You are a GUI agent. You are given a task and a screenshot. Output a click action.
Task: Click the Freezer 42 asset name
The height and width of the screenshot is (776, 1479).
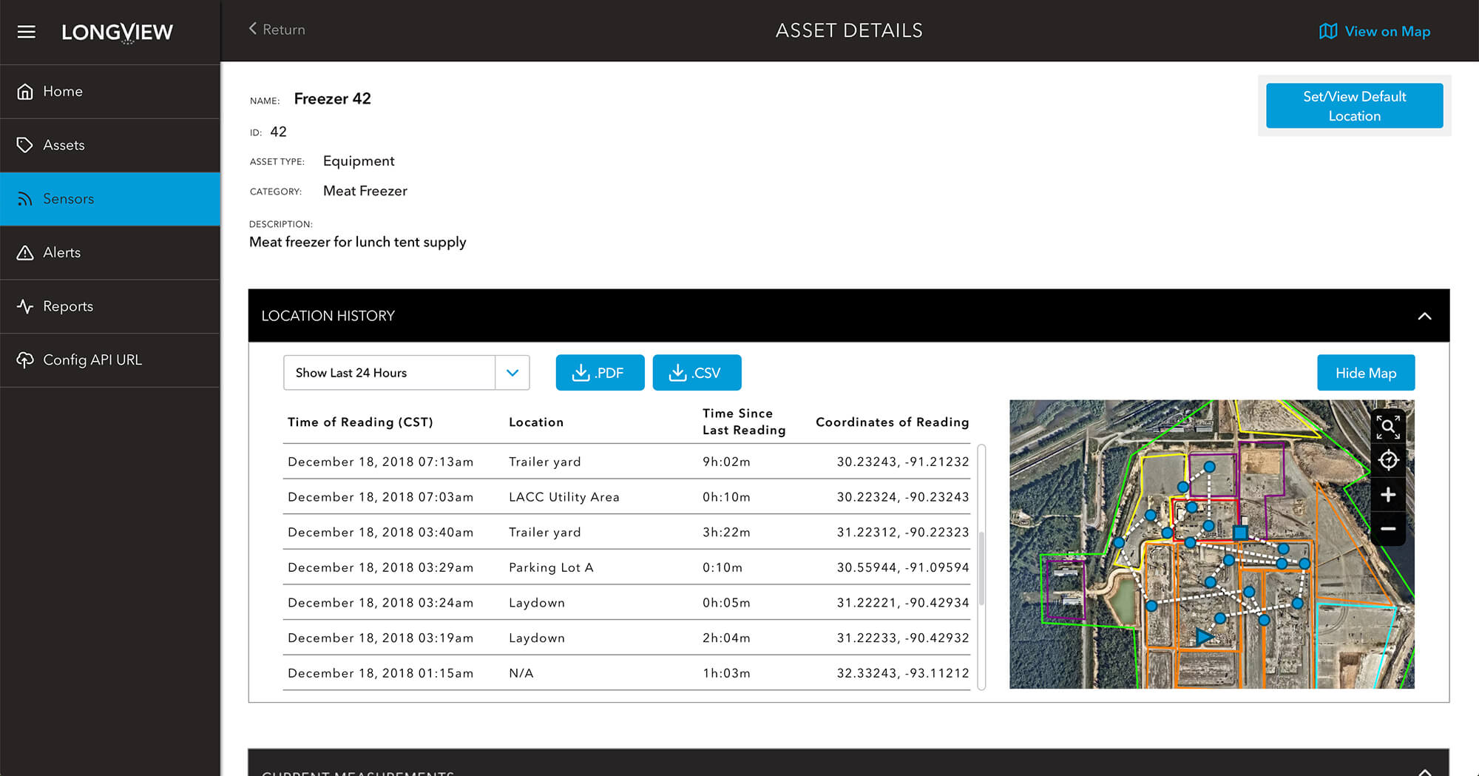point(333,98)
